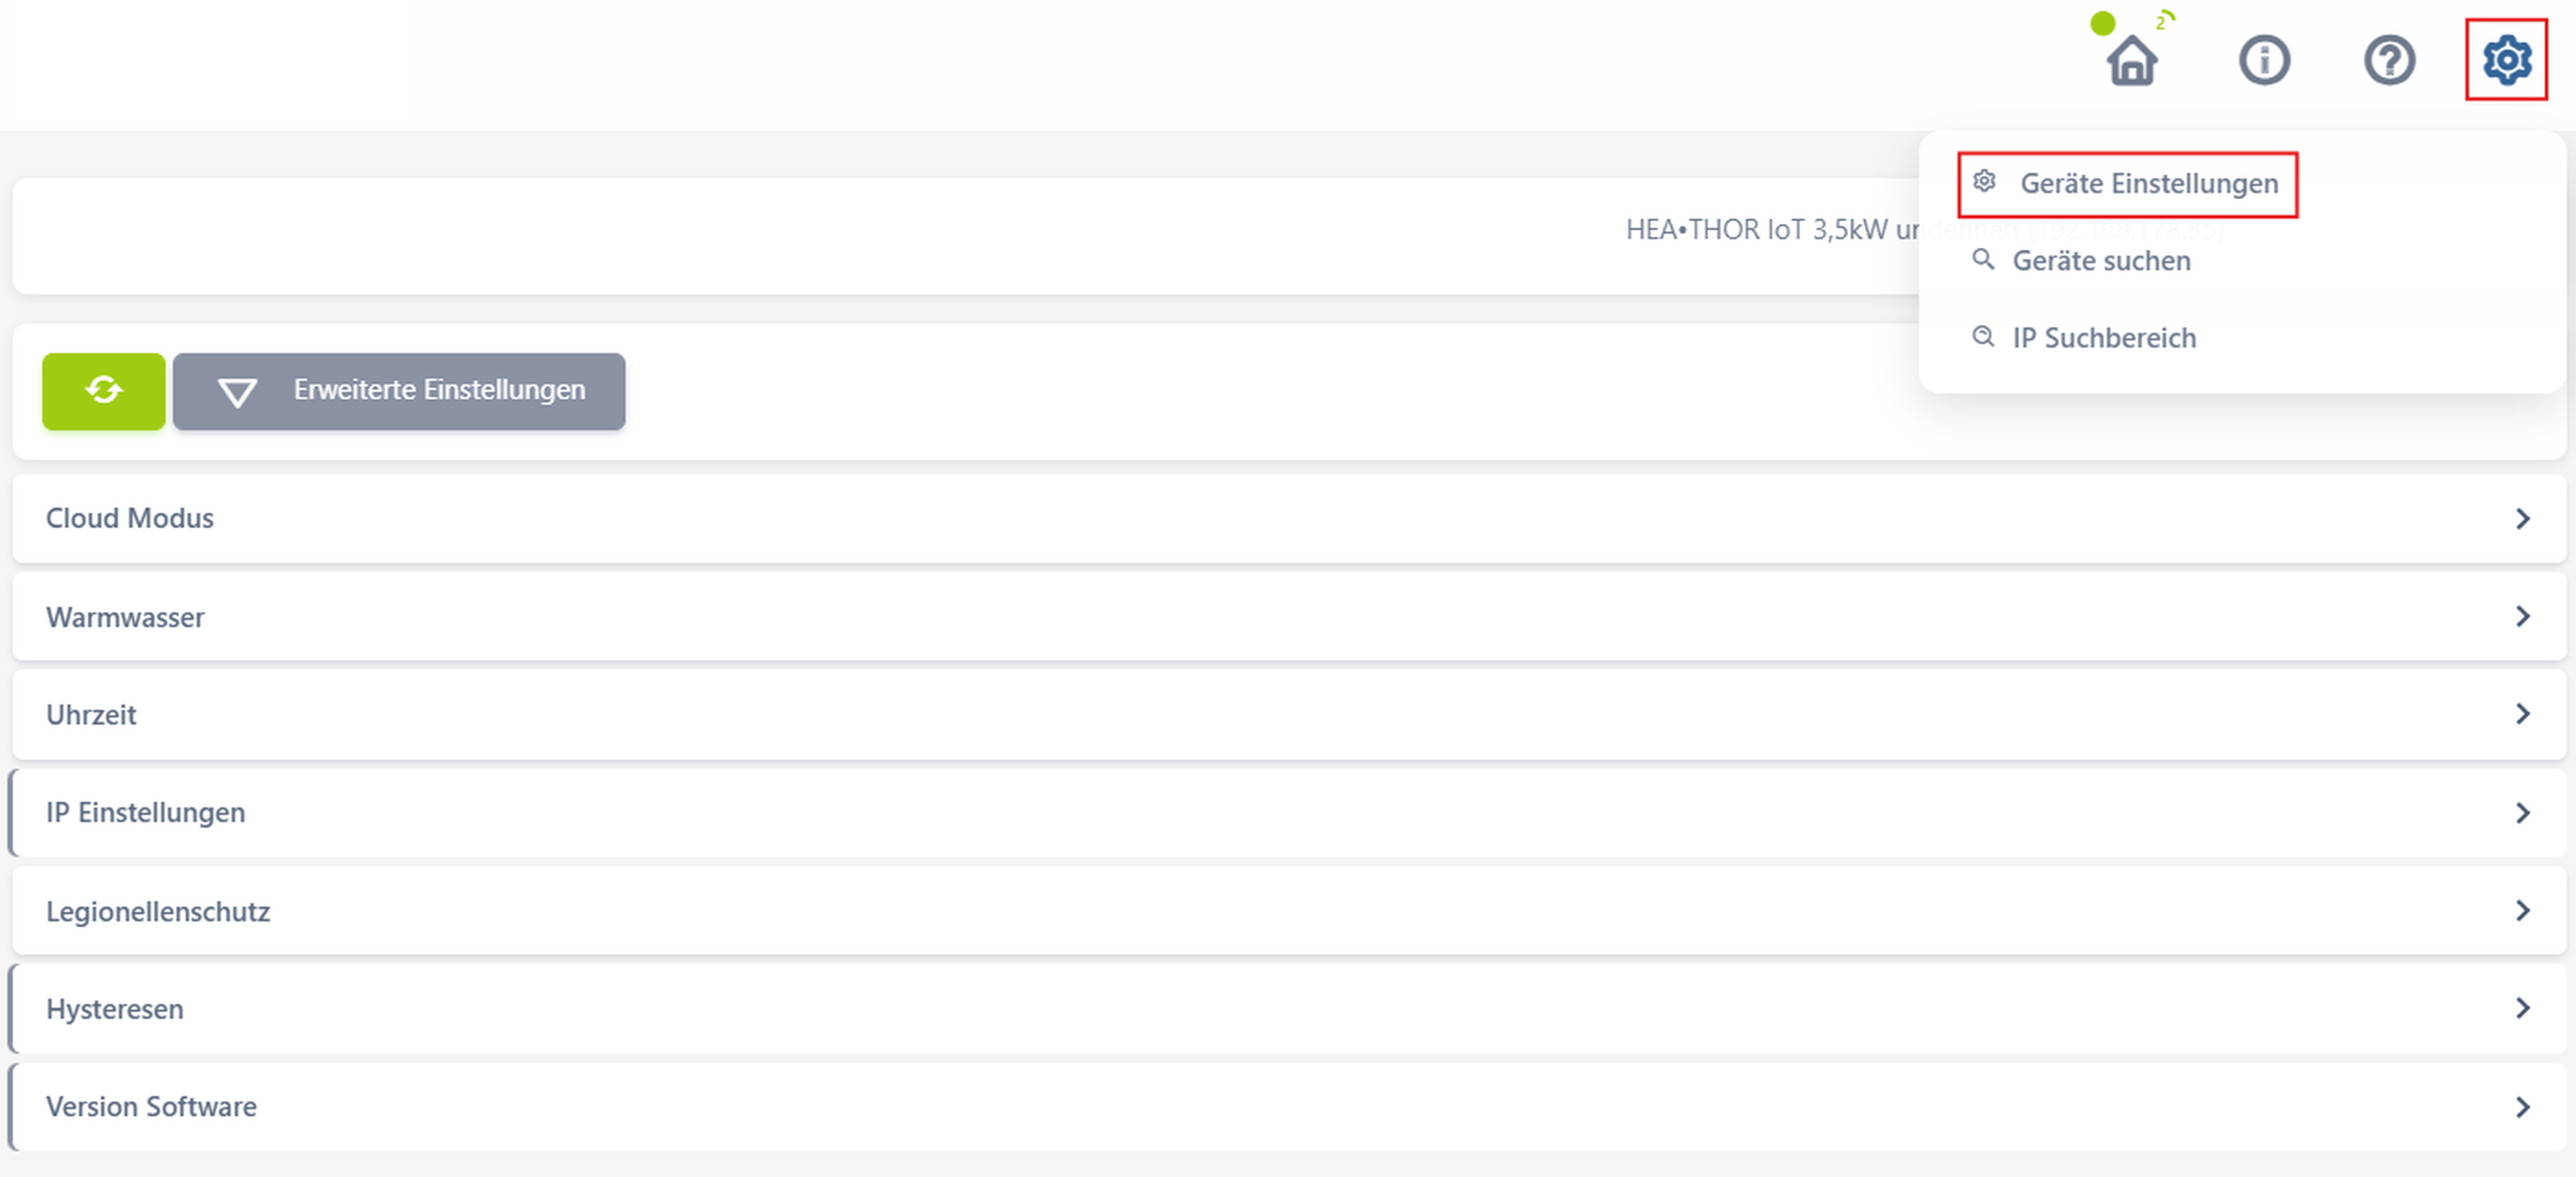2576x1177 pixels.
Task: Click the green refresh button
Action: click(104, 391)
